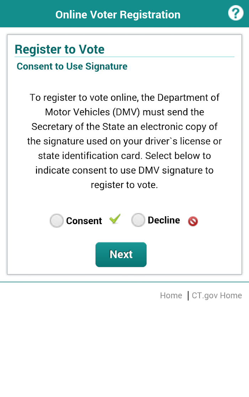Click the 'Secretary of the State' text line
Screen dimensions: 249x397
[124, 127]
